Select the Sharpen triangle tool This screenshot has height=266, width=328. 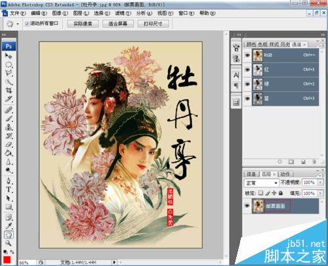(x=9, y=162)
